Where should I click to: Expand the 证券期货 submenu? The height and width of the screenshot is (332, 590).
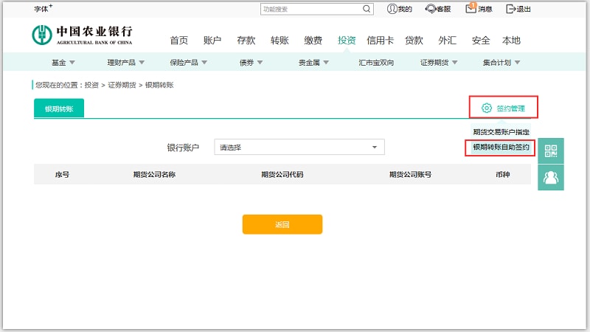(440, 63)
